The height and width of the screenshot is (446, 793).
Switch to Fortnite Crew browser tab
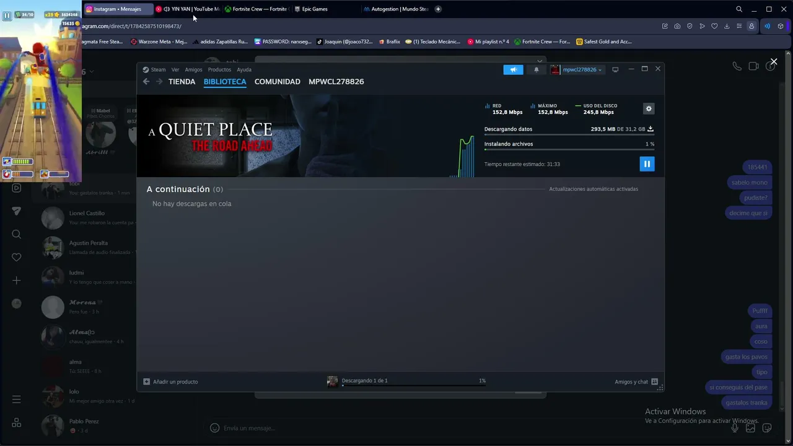pos(256,9)
